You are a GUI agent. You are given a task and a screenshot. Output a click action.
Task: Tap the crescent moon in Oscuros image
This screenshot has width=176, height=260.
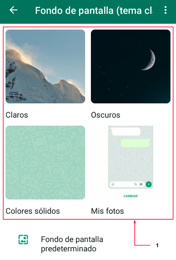click(149, 60)
